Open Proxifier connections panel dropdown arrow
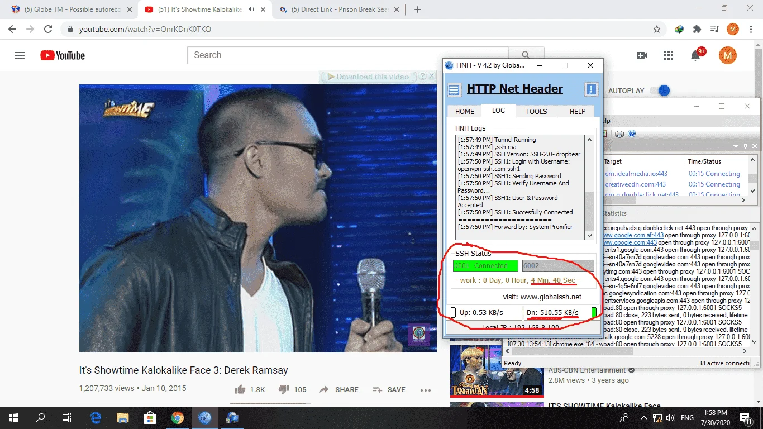Screen dimensions: 763x429 coord(735,146)
